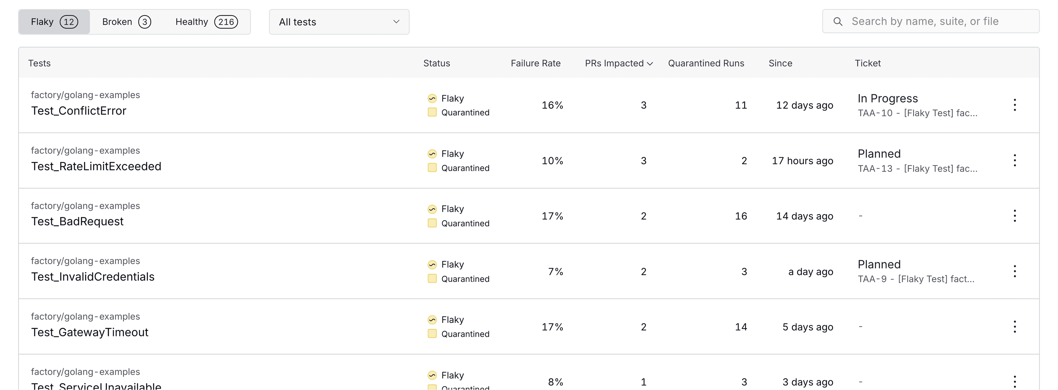This screenshot has width=1058, height=390.
Task: Click the 8% failure rate value
Action: [555, 382]
